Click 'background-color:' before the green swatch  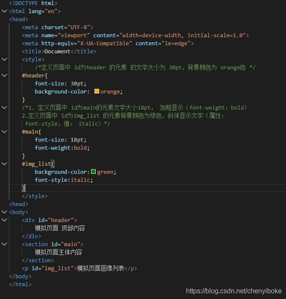point(62,172)
